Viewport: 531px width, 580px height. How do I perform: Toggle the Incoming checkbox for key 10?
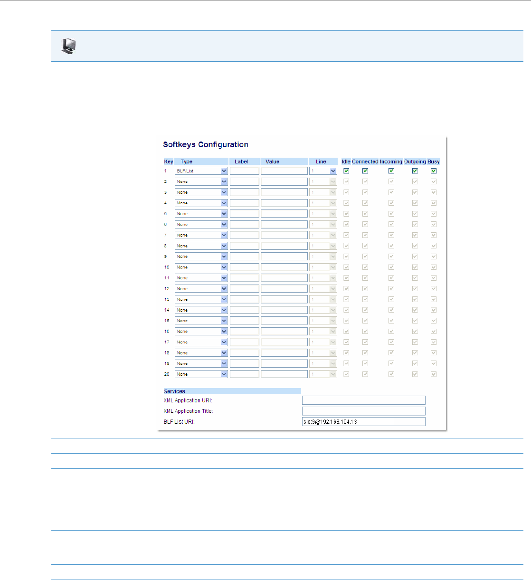(x=391, y=267)
